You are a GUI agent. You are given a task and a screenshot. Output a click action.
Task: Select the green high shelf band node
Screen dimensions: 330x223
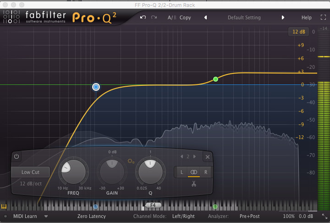click(215, 79)
